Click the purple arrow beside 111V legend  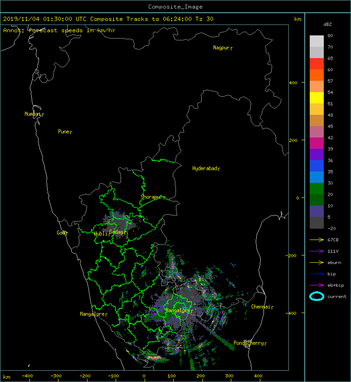point(317,251)
